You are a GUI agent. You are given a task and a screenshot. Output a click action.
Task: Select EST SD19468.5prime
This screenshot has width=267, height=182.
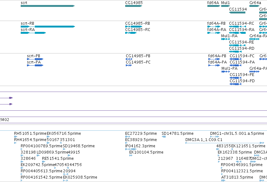pyautogui.click(x=64, y=149)
